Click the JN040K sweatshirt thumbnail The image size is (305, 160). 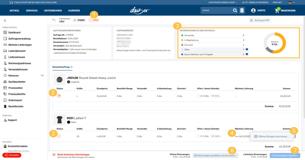coord(59,80)
